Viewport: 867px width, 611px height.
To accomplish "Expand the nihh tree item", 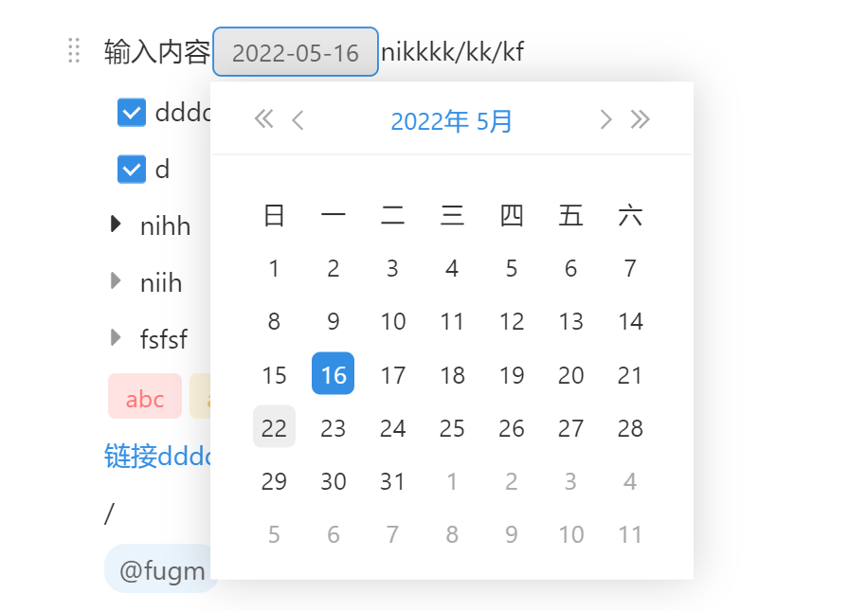I will point(114,225).
